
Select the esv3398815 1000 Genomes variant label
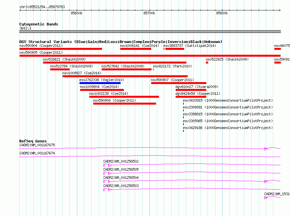(x=228, y=114)
